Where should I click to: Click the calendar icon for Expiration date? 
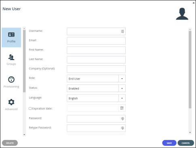[122, 108]
